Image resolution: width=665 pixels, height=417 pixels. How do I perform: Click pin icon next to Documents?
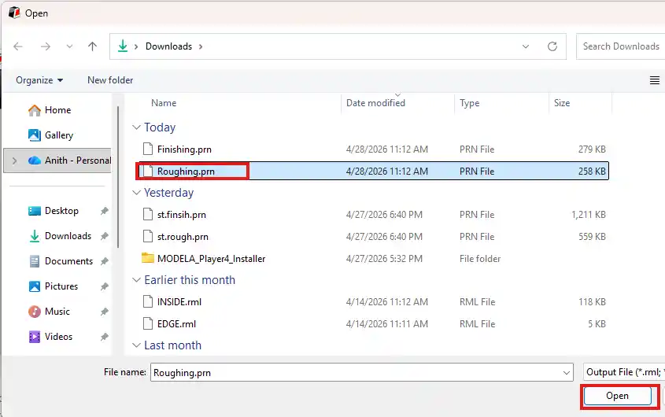(x=105, y=261)
